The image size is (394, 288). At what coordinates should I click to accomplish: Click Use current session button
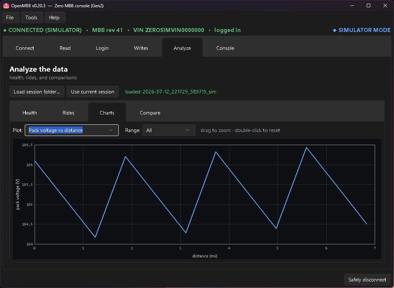click(x=92, y=92)
